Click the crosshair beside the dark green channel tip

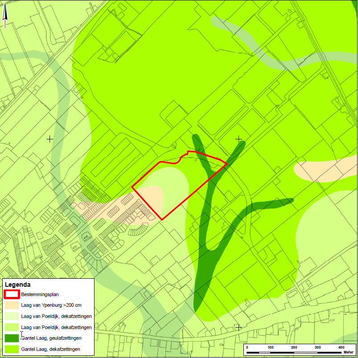tap(239, 139)
